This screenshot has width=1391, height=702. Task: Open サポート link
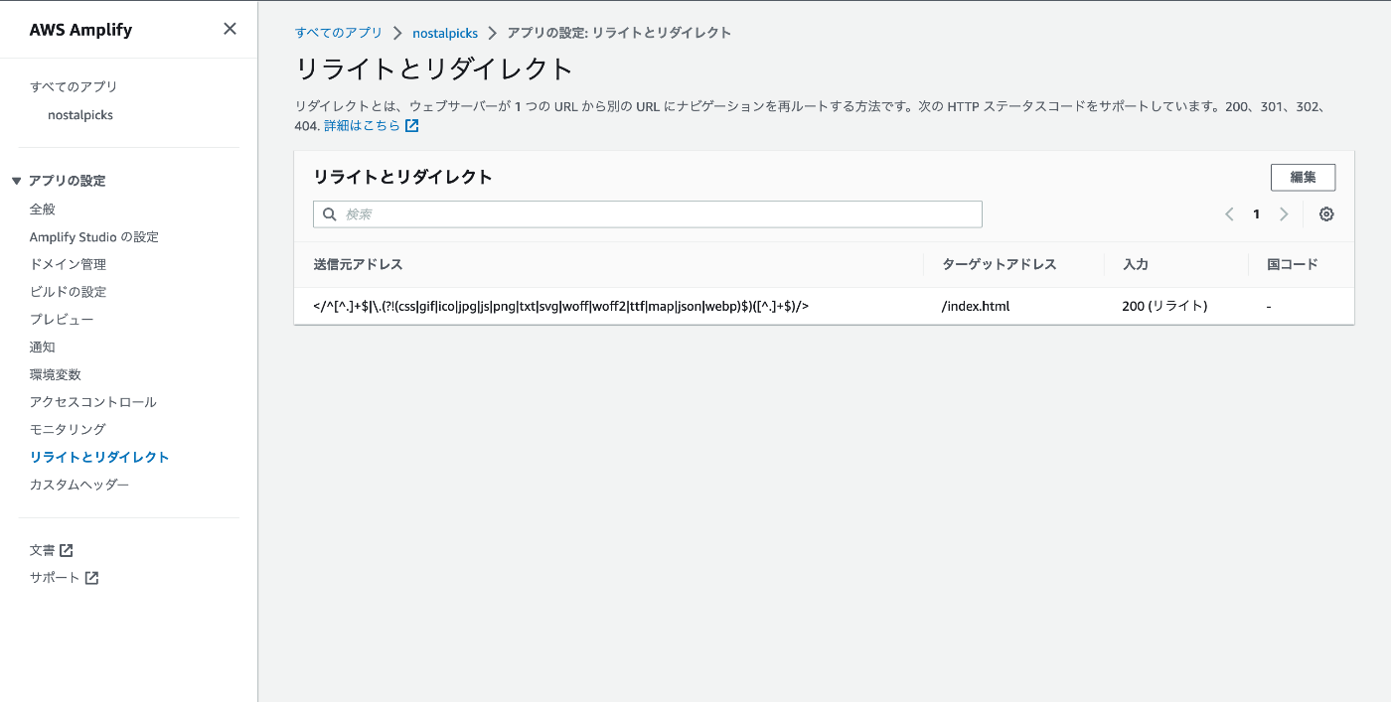coord(55,578)
